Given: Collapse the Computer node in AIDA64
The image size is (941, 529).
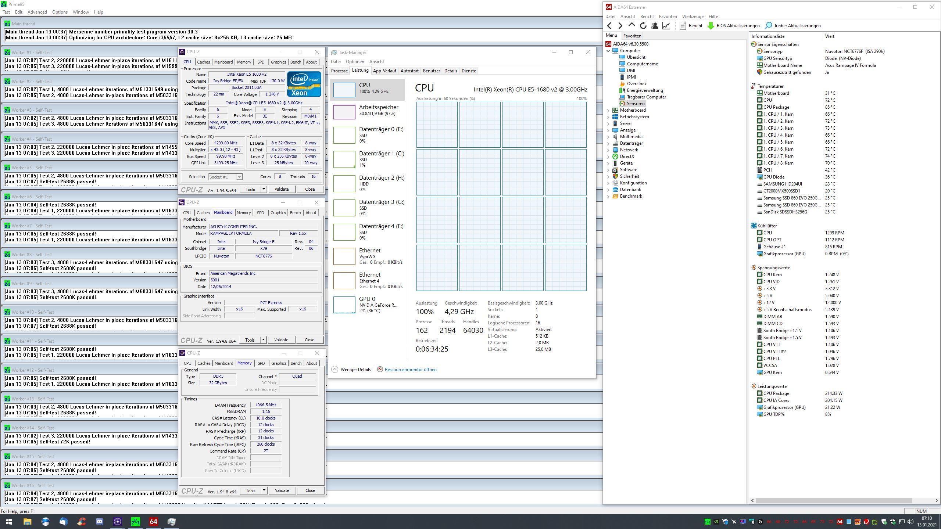Looking at the screenshot, I should pos(608,51).
